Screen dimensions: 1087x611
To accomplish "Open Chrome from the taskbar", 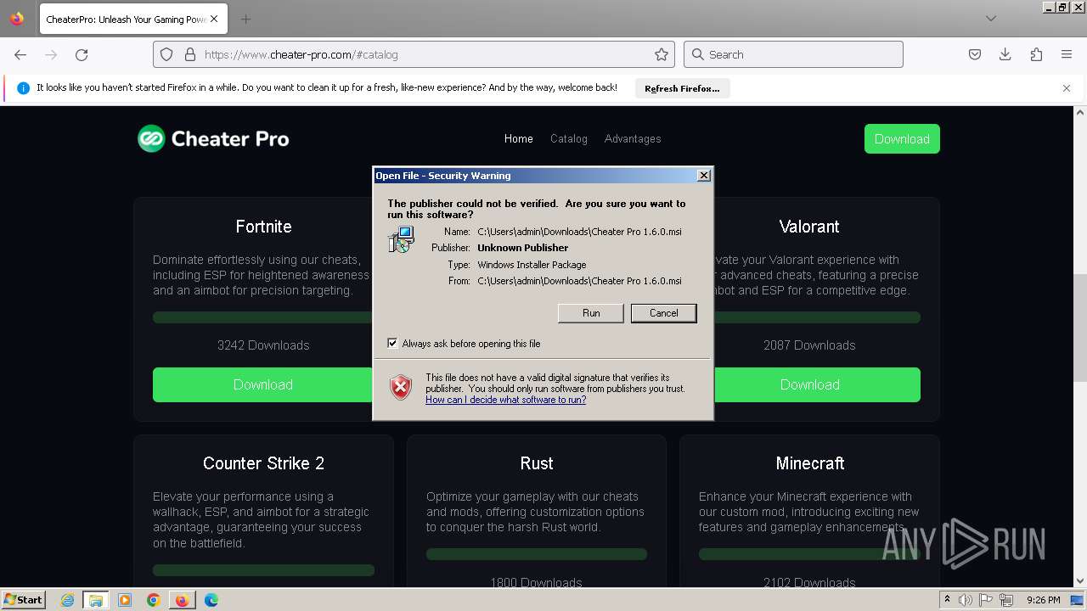I will (x=154, y=600).
